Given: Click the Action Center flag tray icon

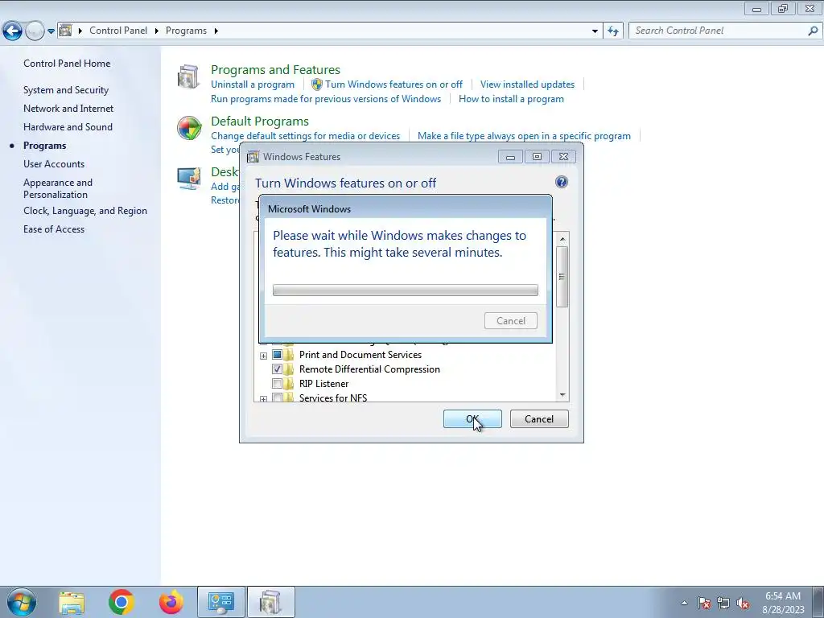Looking at the screenshot, I should (x=703, y=603).
